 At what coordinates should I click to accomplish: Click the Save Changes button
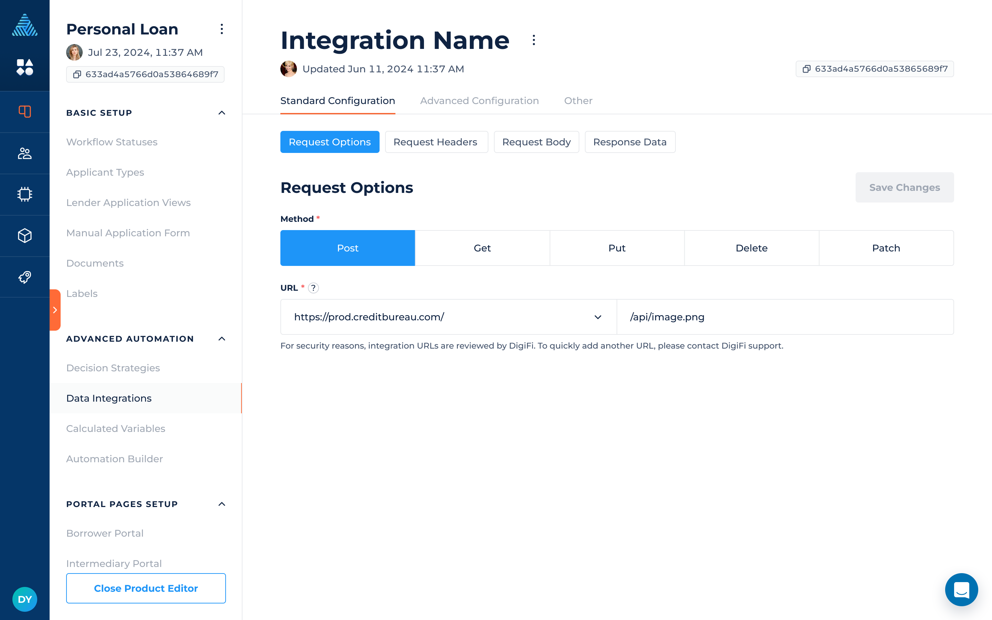(904, 187)
